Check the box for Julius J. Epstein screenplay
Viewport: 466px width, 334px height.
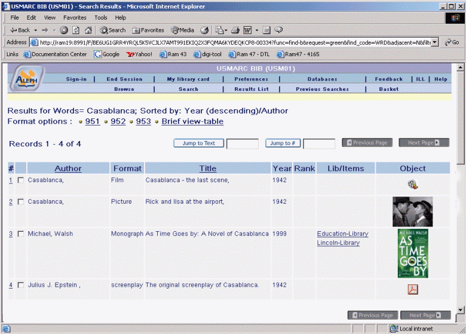21,285
